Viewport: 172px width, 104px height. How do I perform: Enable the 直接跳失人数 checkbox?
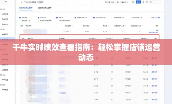coord(21,20)
